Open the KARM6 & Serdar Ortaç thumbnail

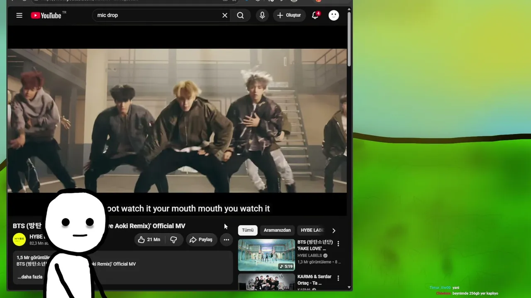(266, 281)
